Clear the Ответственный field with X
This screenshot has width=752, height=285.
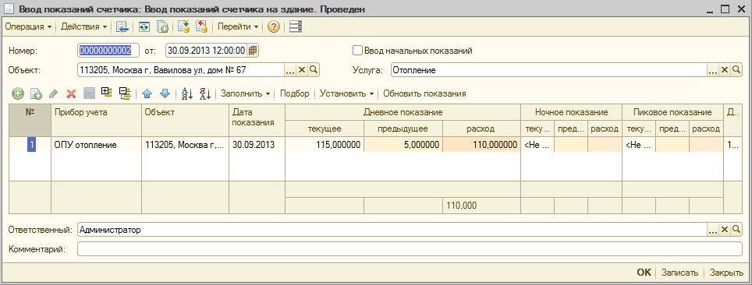tap(725, 230)
